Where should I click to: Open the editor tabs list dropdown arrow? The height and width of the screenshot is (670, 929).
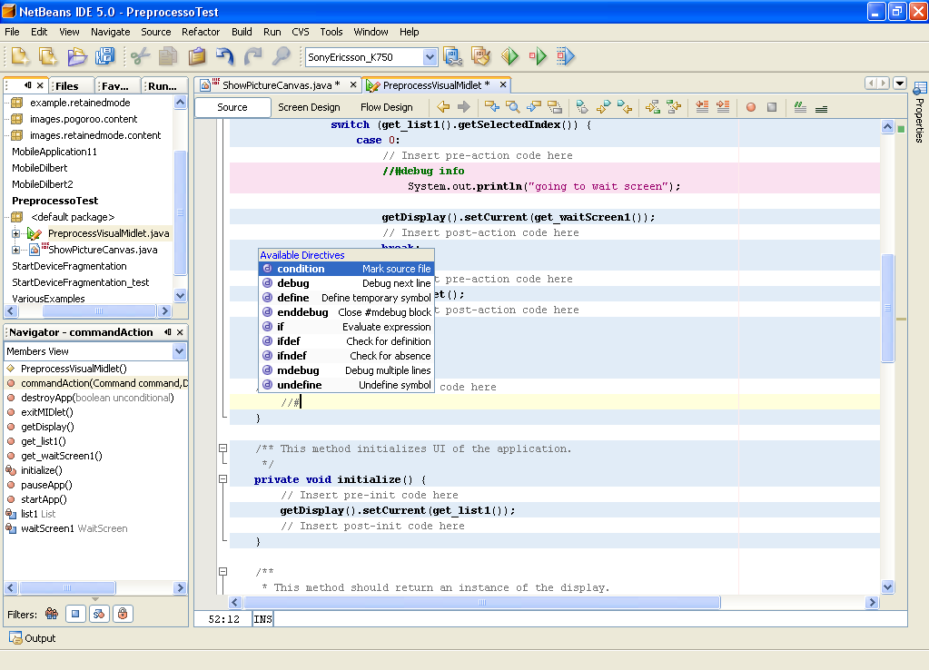point(899,83)
